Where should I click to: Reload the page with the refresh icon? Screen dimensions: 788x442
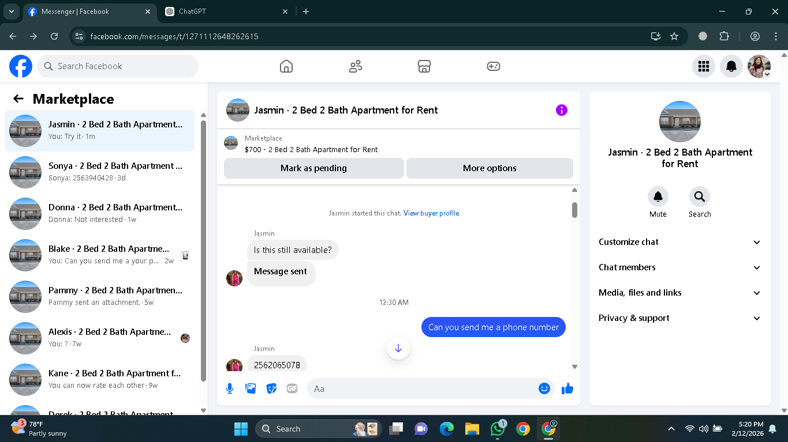54,36
